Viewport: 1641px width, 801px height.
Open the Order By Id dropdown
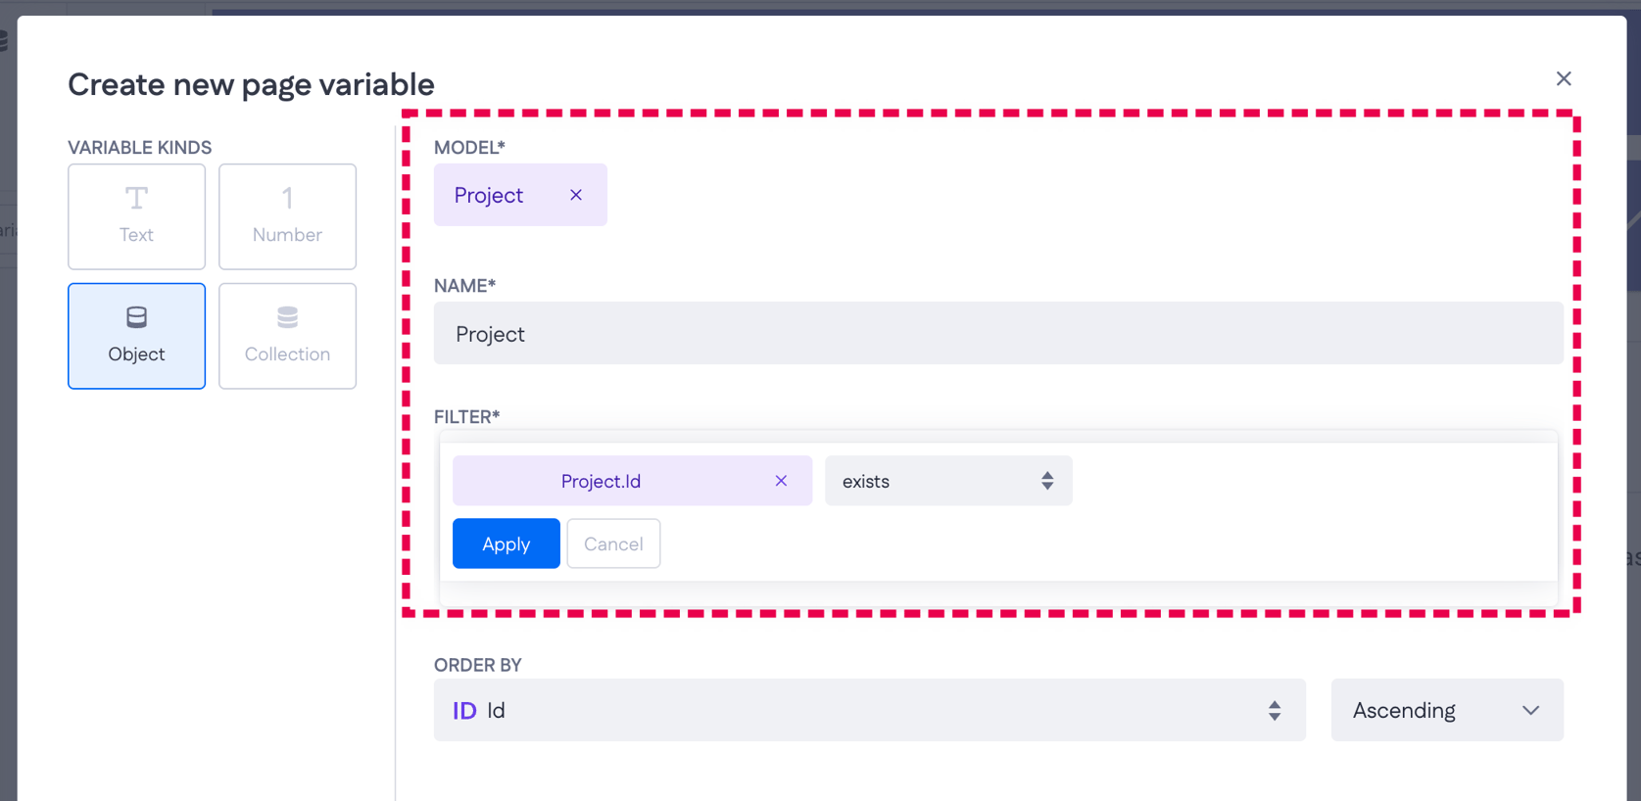coord(870,710)
